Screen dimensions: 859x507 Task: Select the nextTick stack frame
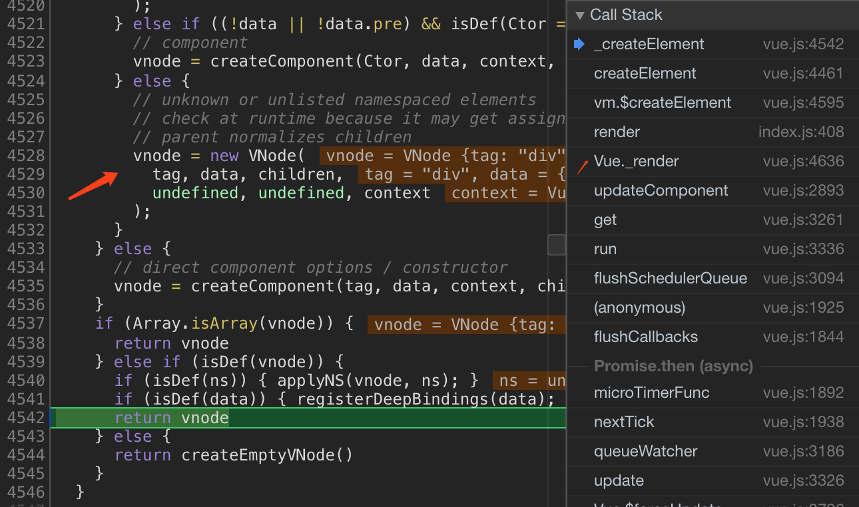pyautogui.click(x=713, y=422)
